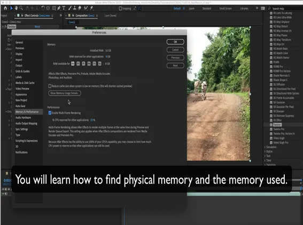Click the Cows2 composition breadcrumb tab
Image resolution: width=303 pixels, height=225 pixels.
pos(72,22)
